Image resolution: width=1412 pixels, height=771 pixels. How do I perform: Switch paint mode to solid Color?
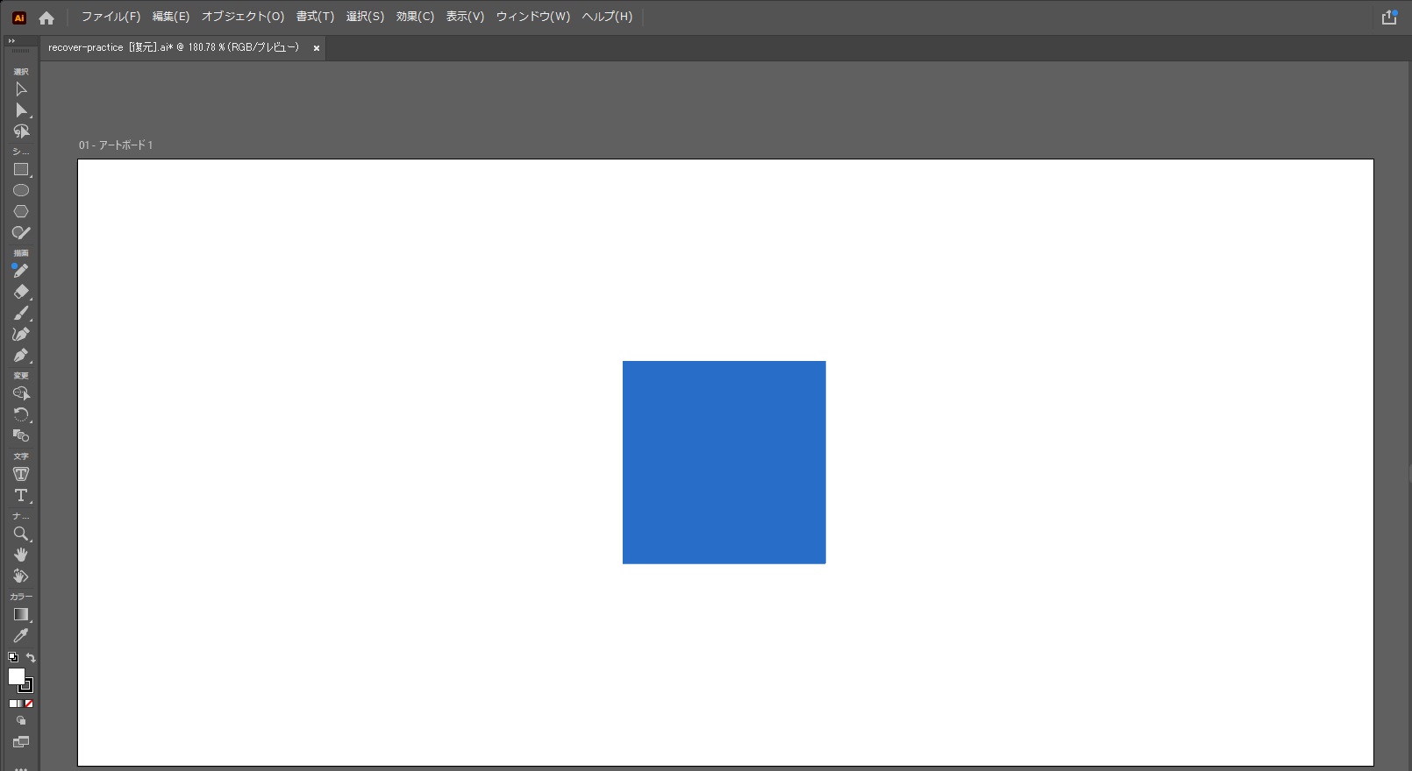[13, 704]
